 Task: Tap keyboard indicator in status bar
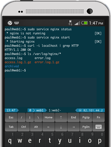(16, 23)
